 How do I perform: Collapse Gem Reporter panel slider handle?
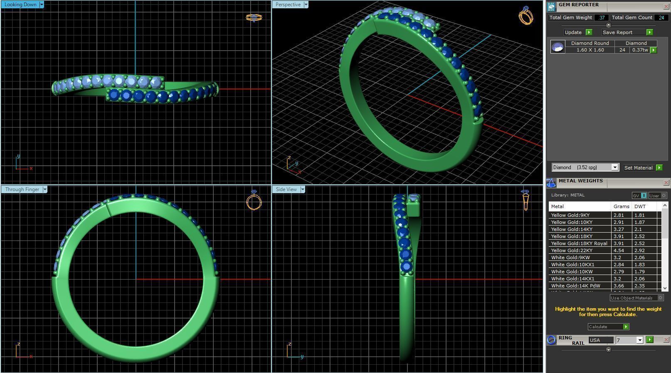point(609,25)
